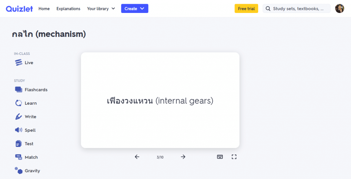
Task: Open the Test document icon
Action: coord(19,144)
